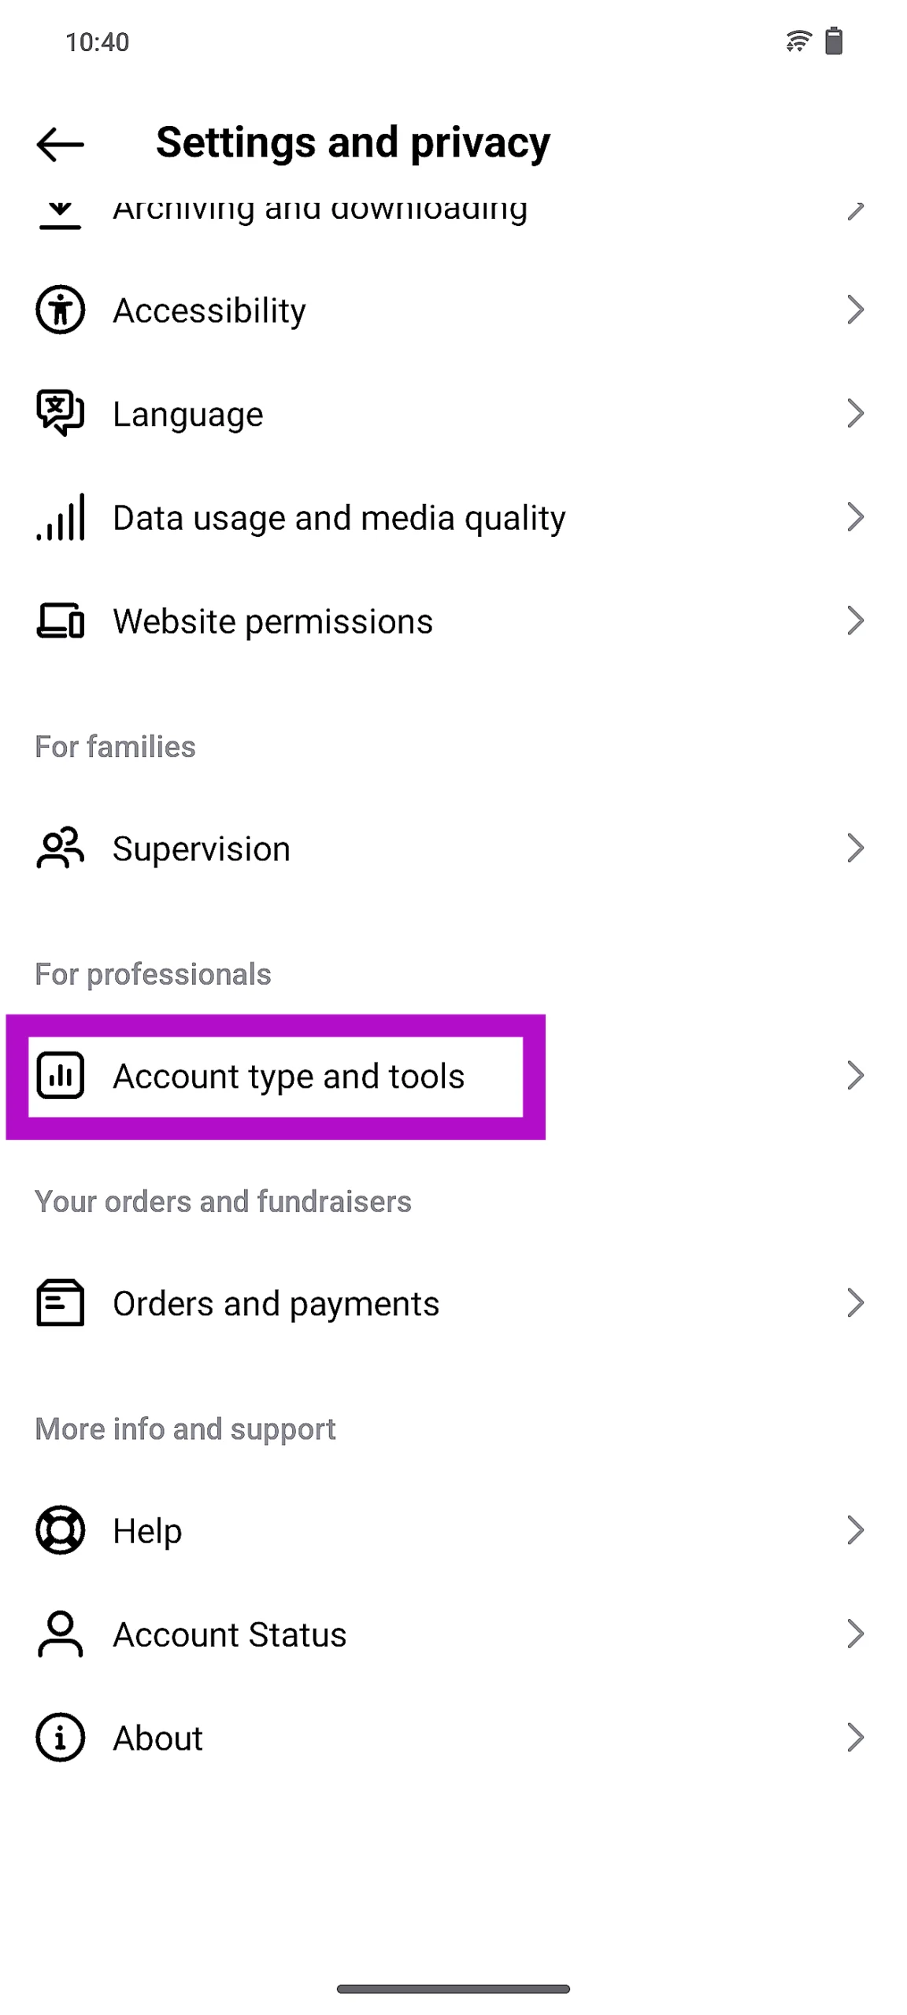The height and width of the screenshot is (2015, 907).
Task: Expand Account Status using its chevron
Action: pyautogui.click(x=855, y=1634)
